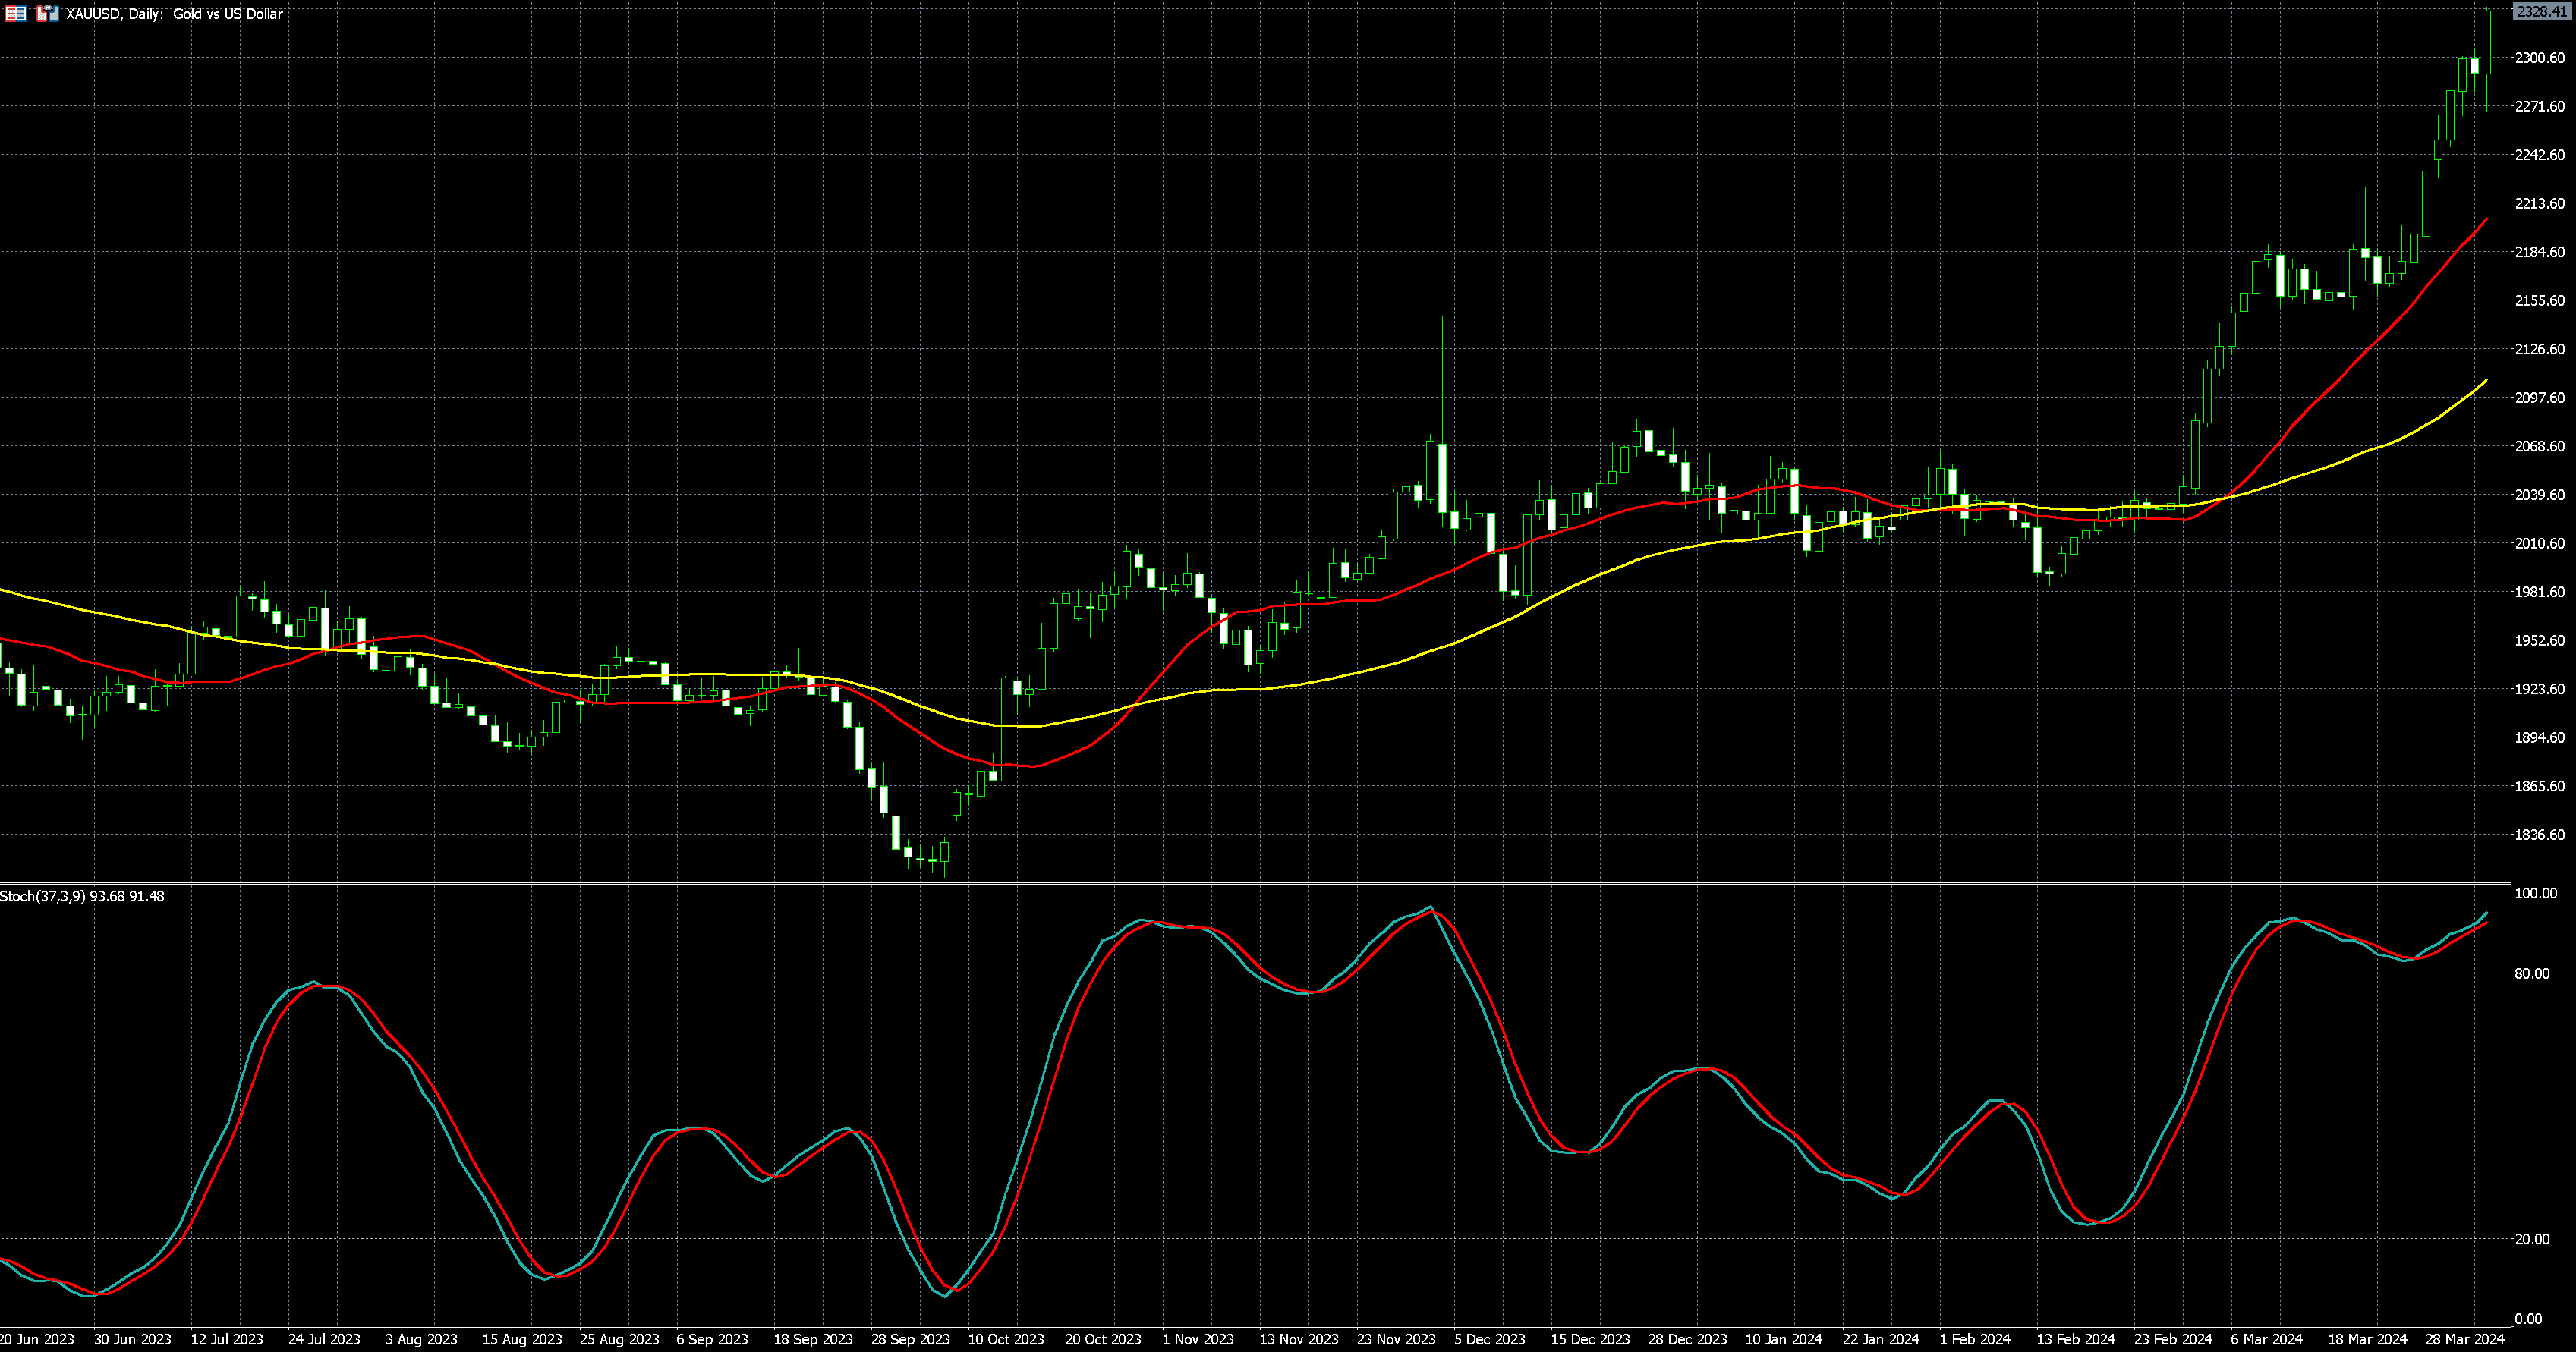This screenshot has height=1352, width=2576.
Task: Click the 80.00 stochastic level label
Action: pos(2531,973)
